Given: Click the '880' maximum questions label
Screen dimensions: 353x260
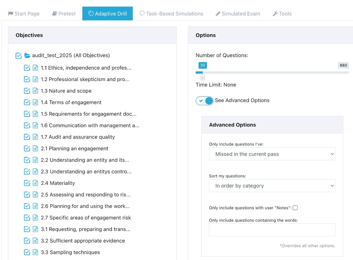Looking at the screenshot, I should 343,65.
